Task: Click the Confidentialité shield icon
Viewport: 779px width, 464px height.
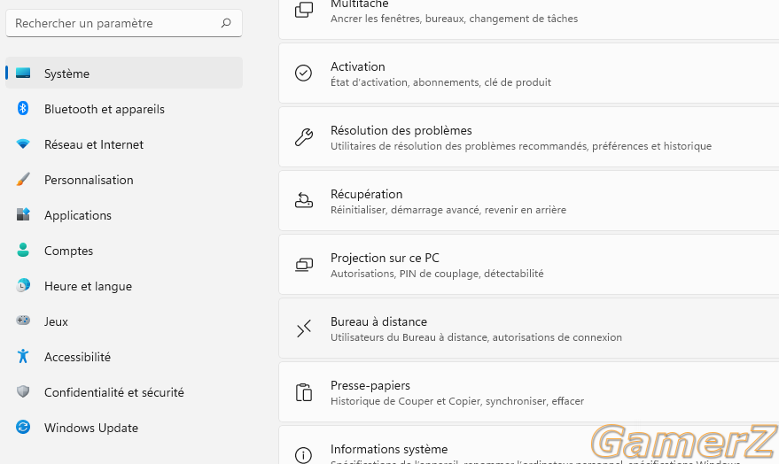Action: click(x=23, y=391)
